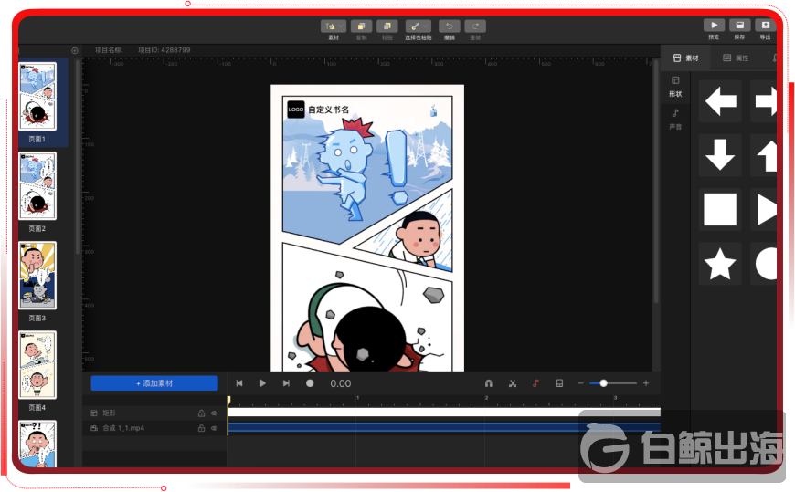Jump to timeline start

click(x=239, y=383)
